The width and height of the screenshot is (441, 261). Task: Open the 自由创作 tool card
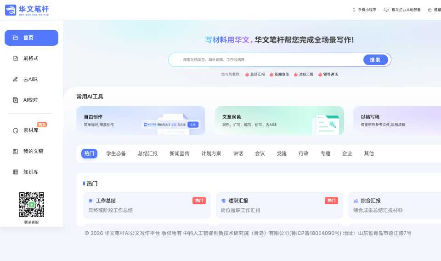tap(141, 120)
